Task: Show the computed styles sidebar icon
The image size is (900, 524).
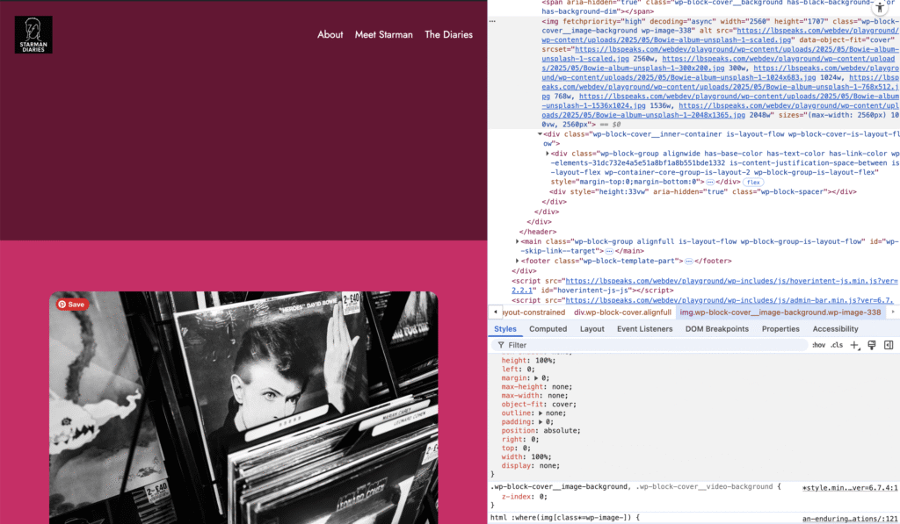Action: (x=889, y=345)
